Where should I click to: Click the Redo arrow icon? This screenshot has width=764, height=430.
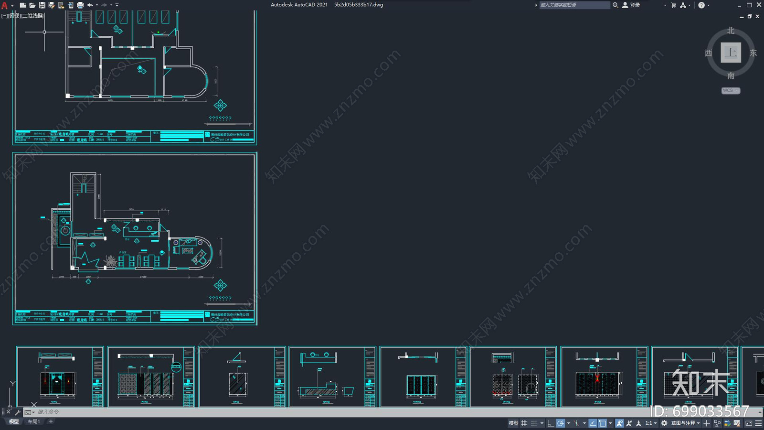104,5
